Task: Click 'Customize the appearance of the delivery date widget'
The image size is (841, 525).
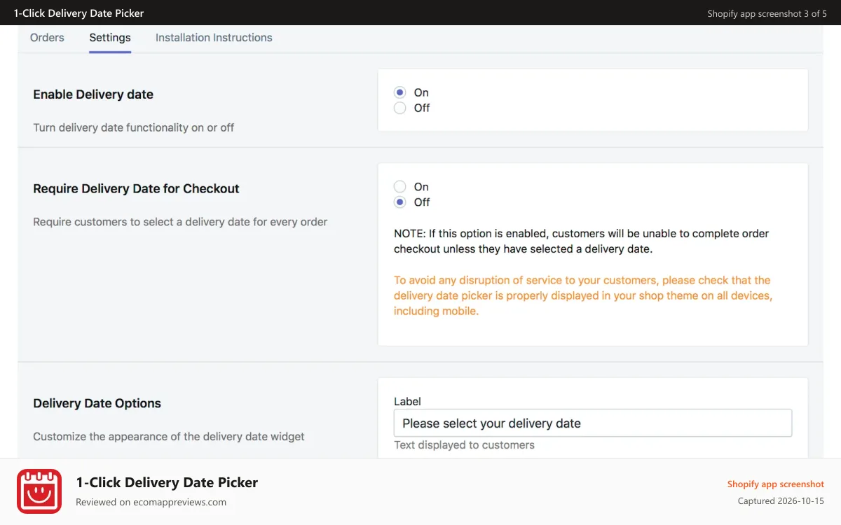Action: pos(169,436)
